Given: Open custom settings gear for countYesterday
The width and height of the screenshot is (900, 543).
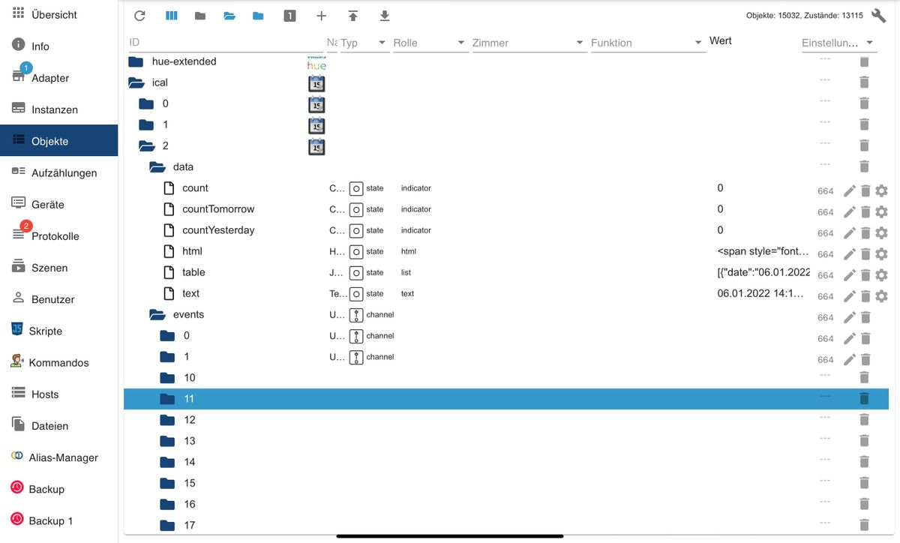Looking at the screenshot, I should coord(881,233).
